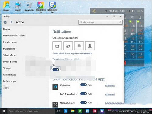Click the Location quick action tile
This screenshot has width=152, height=114.
click(x=90, y=46)
